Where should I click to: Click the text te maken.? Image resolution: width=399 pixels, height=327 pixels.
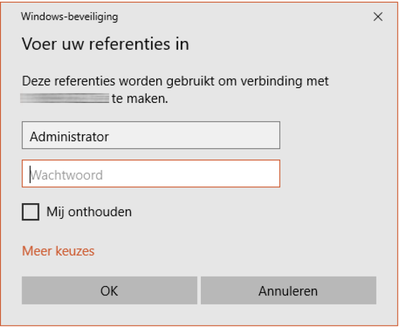(140, 98)
